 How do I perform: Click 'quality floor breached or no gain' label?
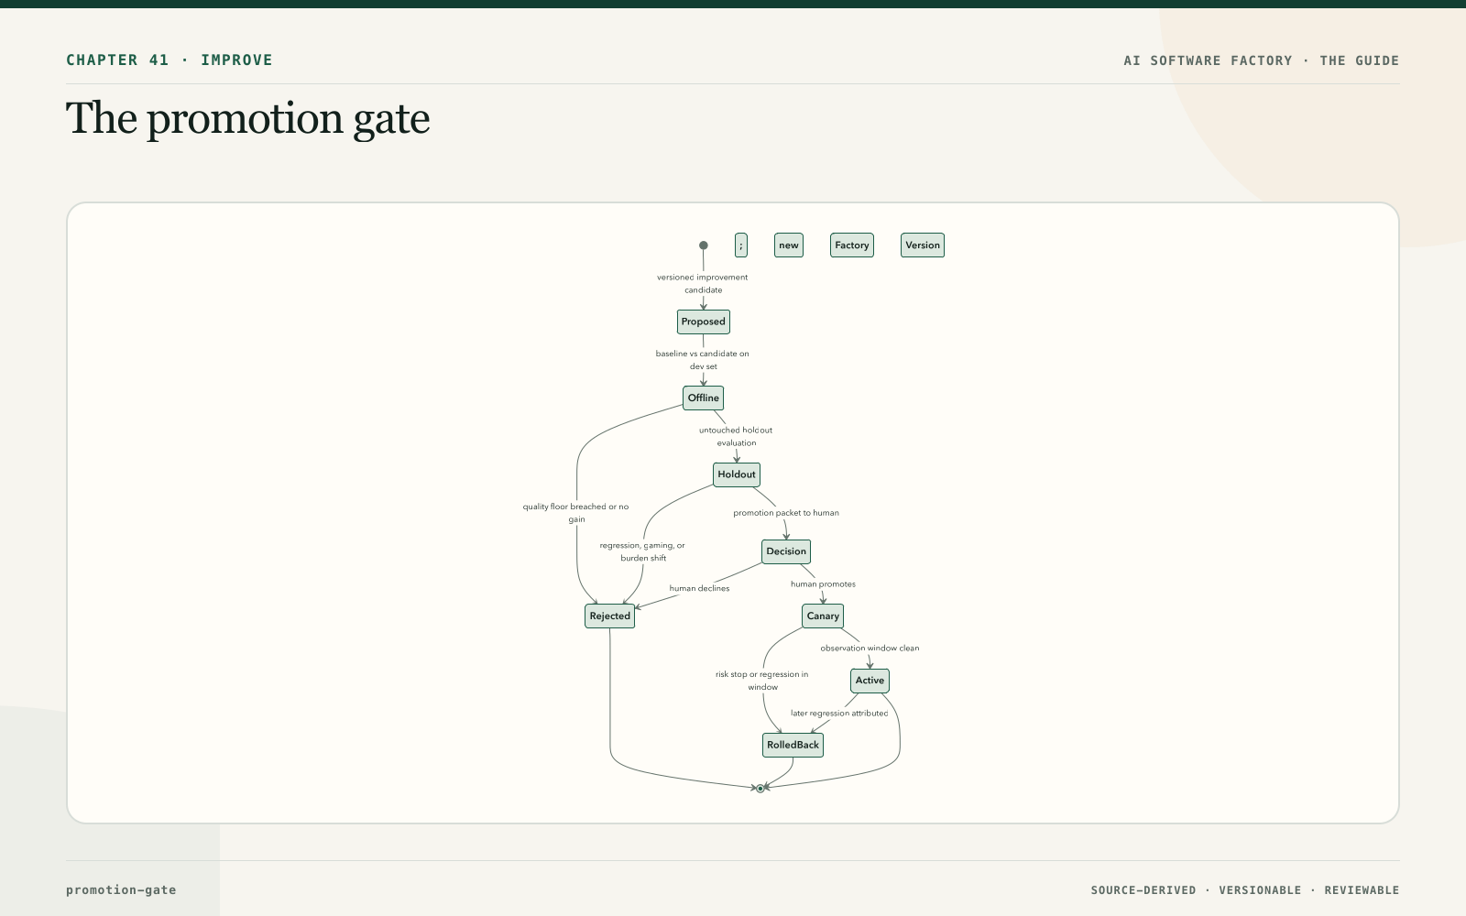[576, 513]
